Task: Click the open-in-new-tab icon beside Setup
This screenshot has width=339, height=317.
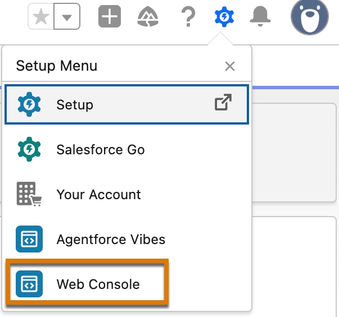Action: [x=223, y=102]
